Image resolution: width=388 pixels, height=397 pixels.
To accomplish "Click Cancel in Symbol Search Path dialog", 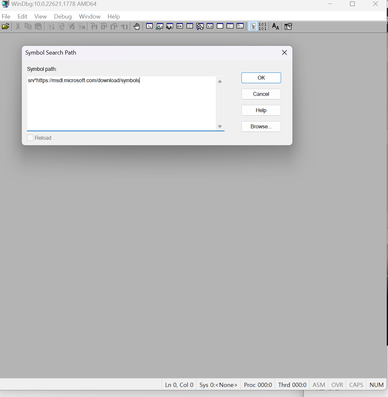I will (261, 94).
